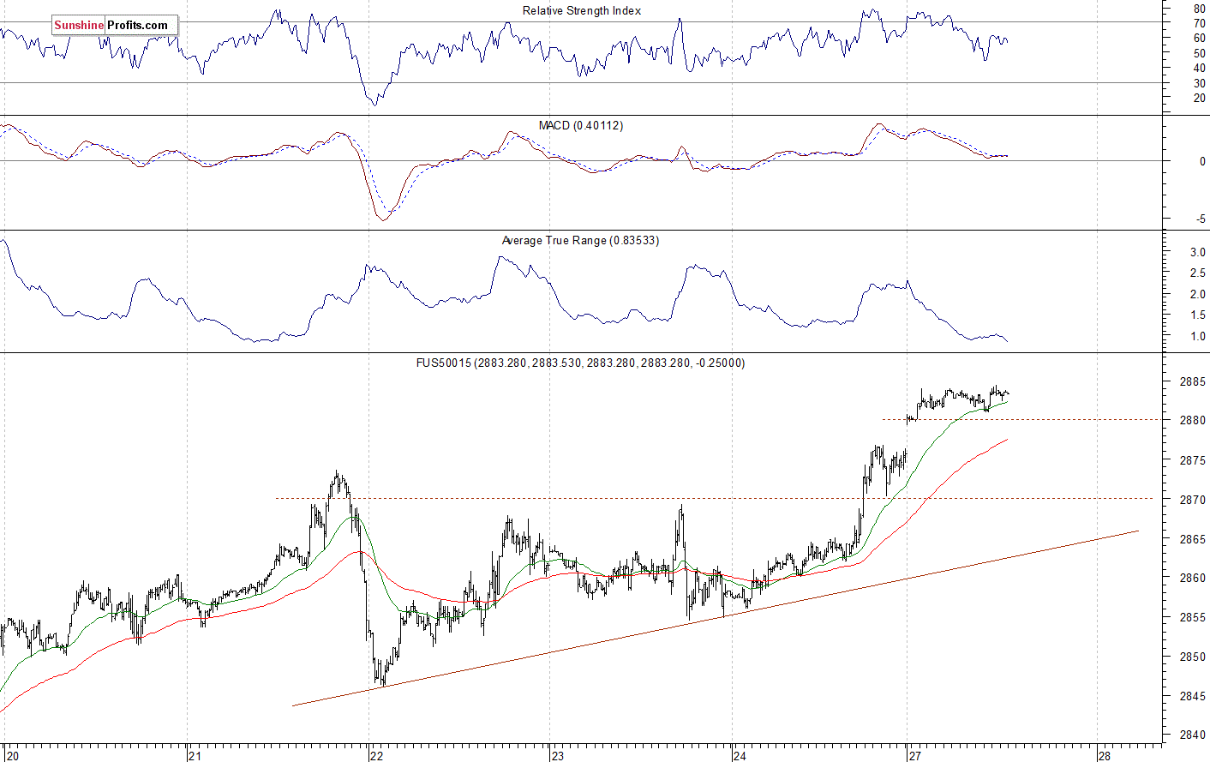Click the RSI 30 scale label

(1199, 83)
